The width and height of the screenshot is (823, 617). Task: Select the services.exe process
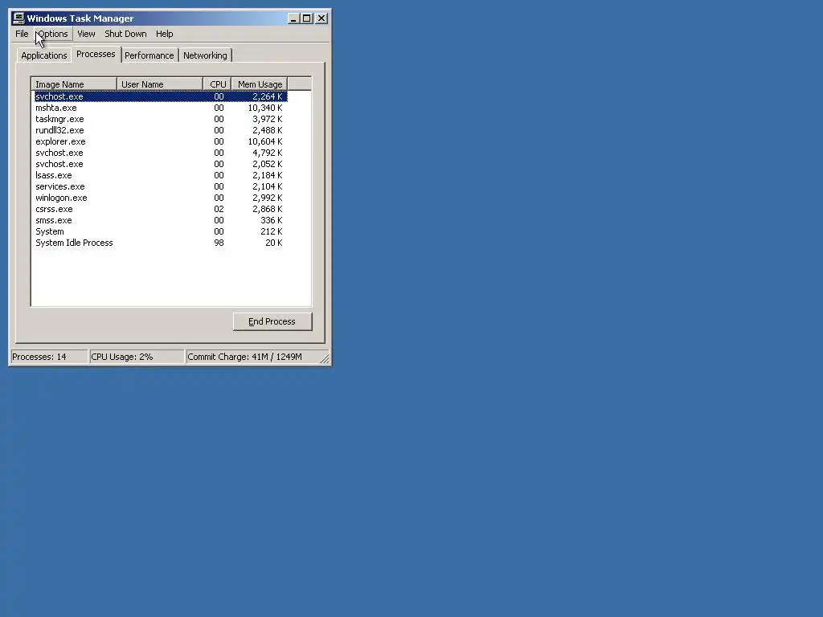click(161, 186)
